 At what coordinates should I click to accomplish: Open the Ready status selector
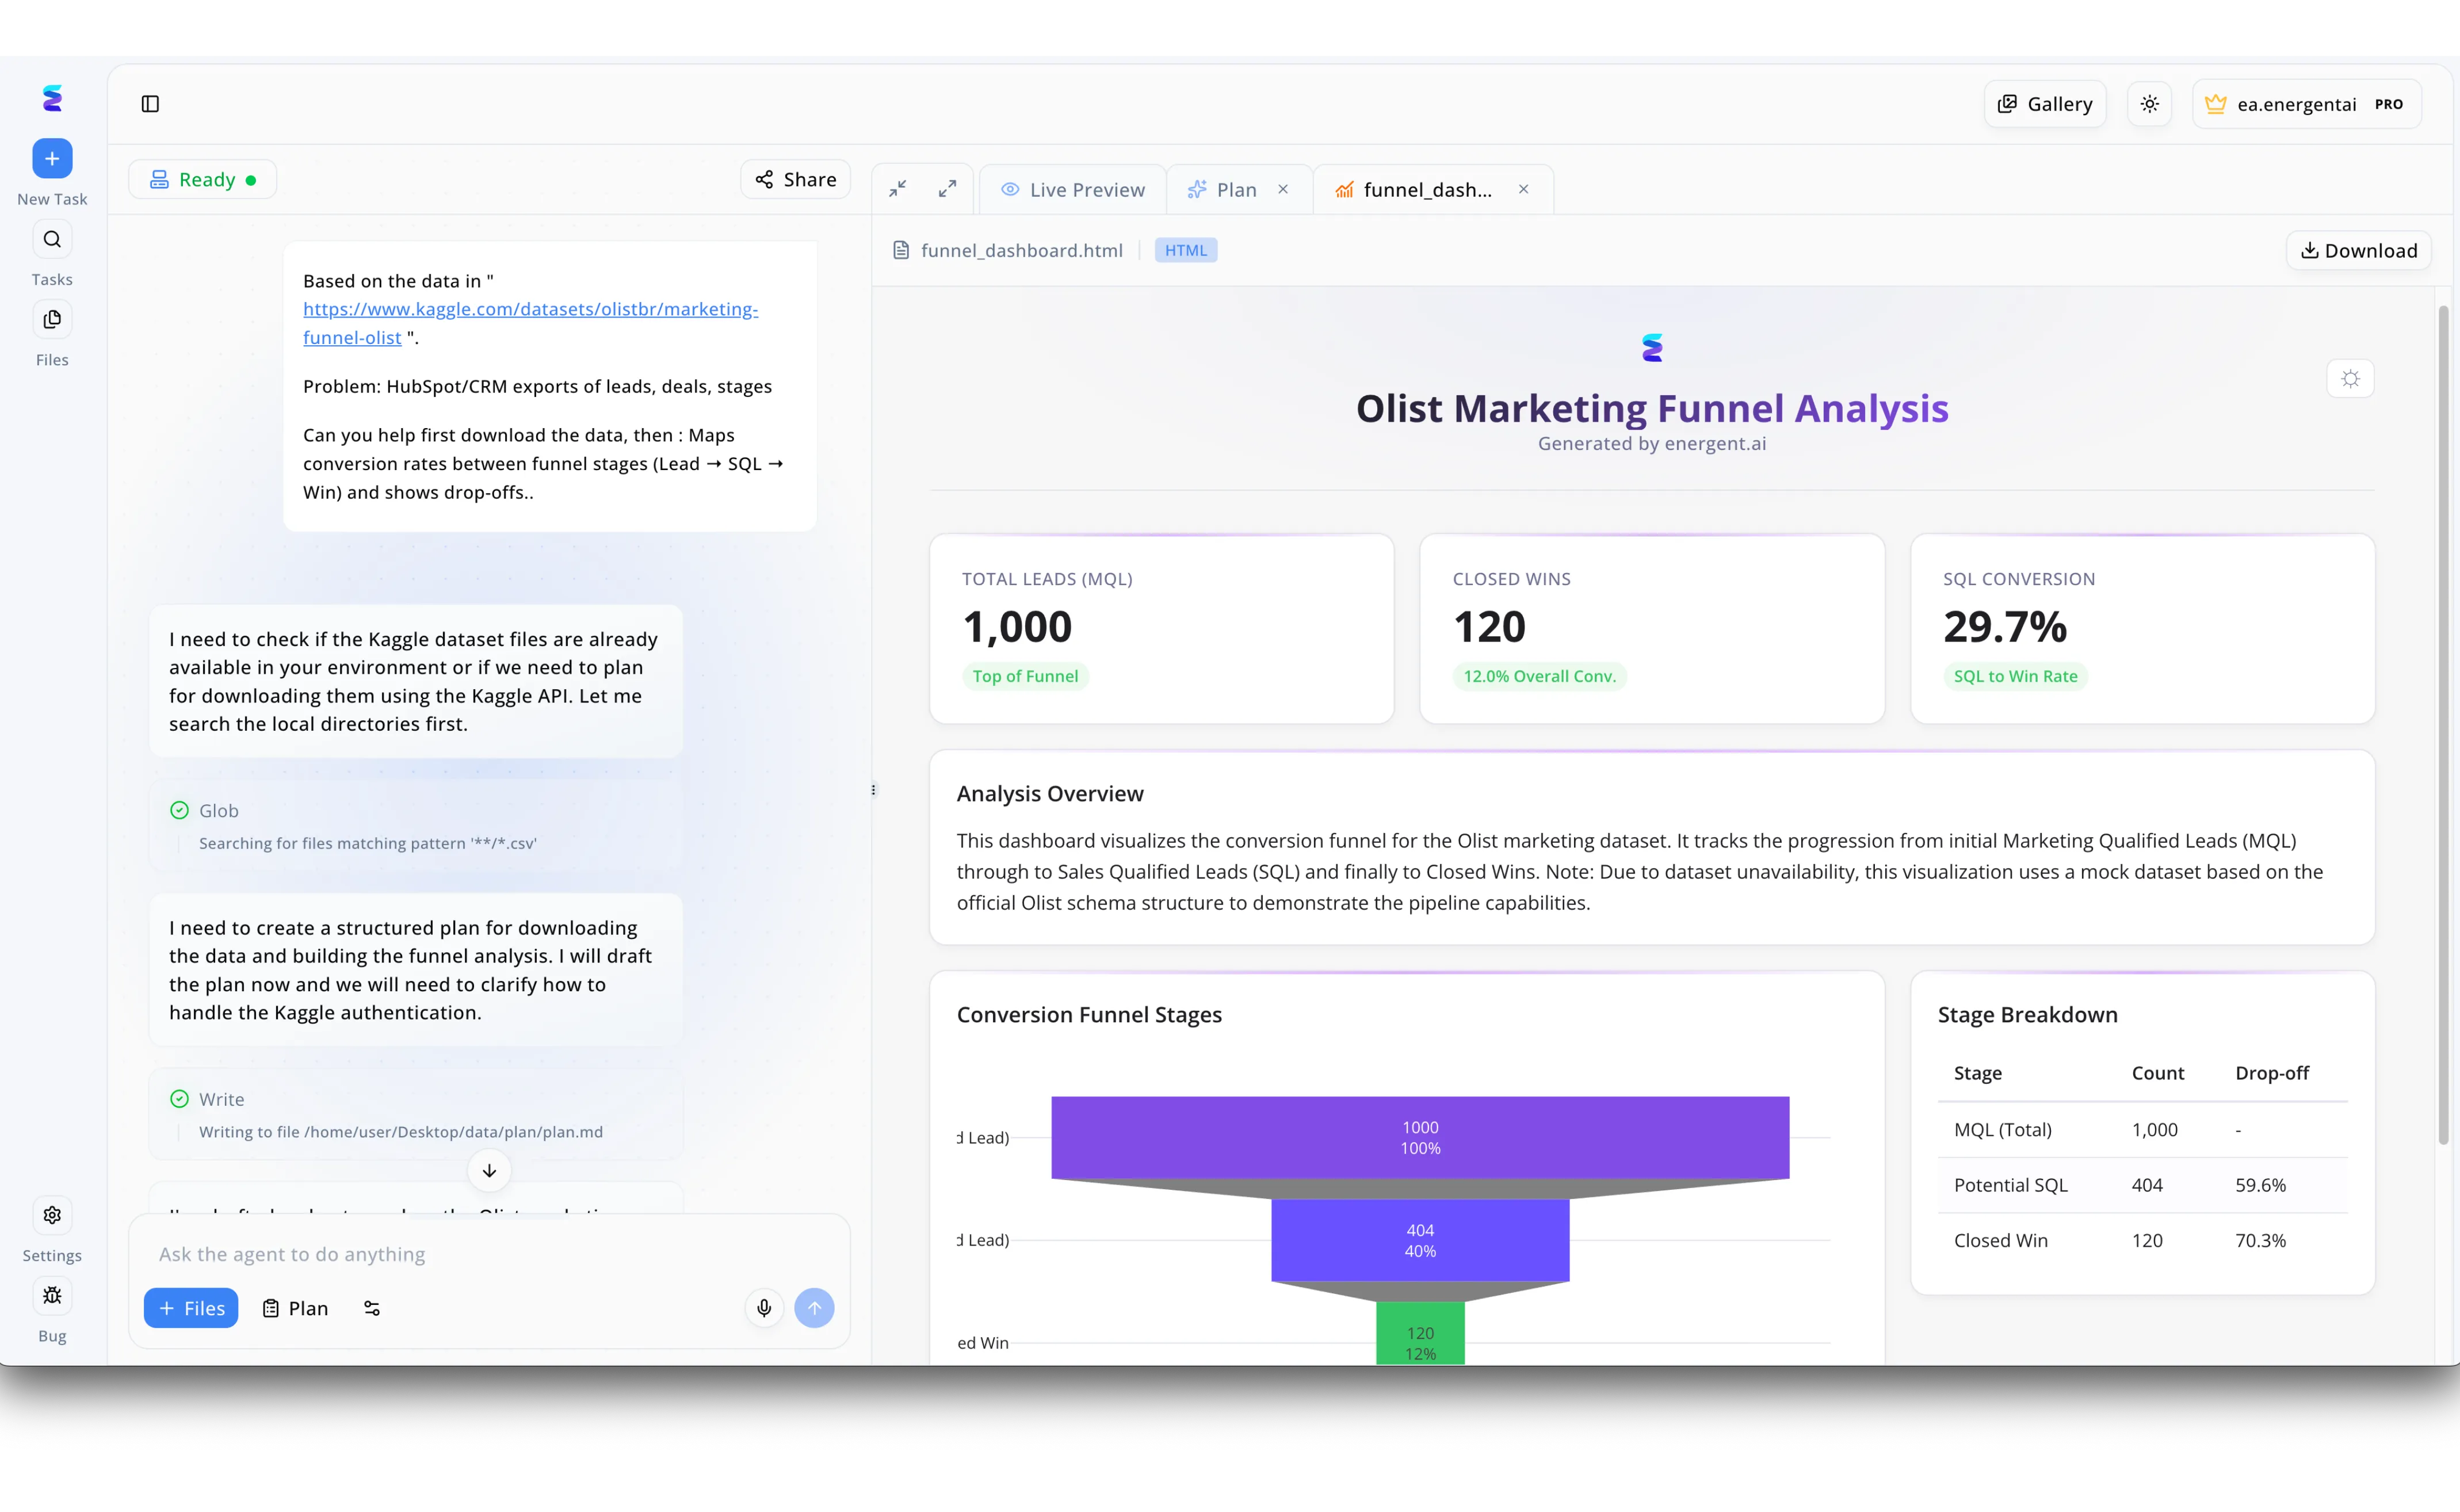[x=203, y=179]
